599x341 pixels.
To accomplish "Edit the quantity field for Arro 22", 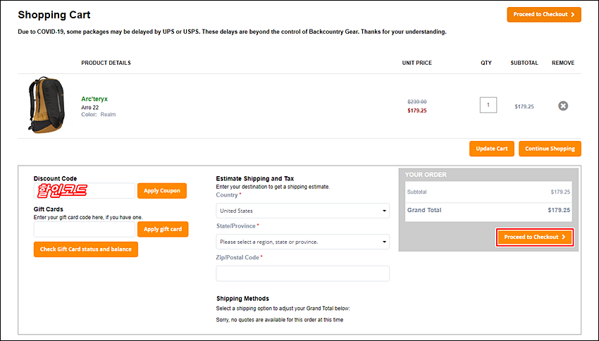I will click(488, 105).
